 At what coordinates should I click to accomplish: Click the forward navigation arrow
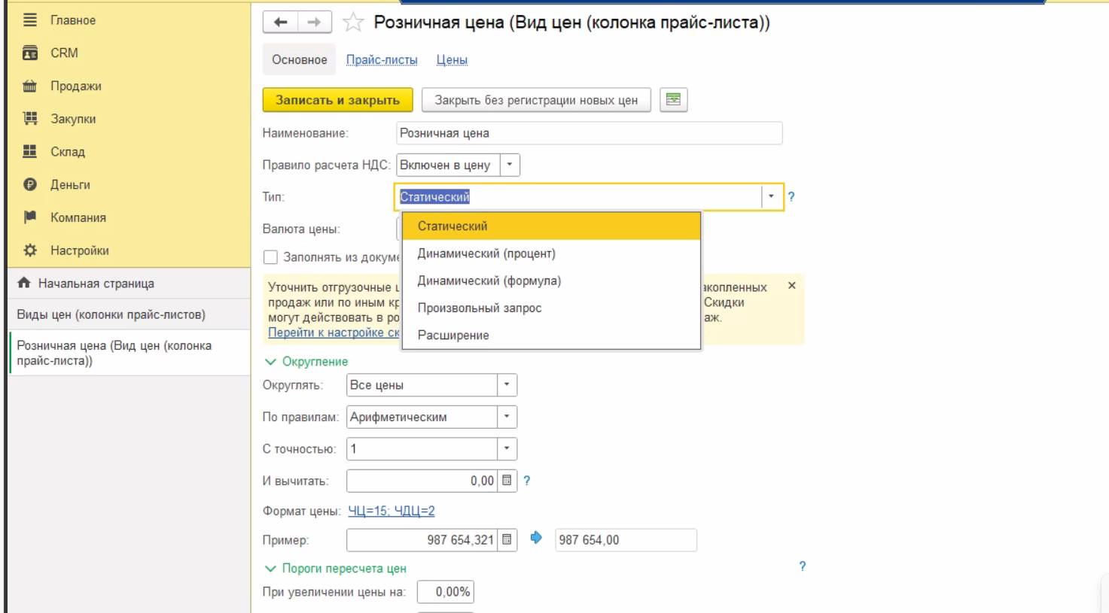tap(315, 23)
